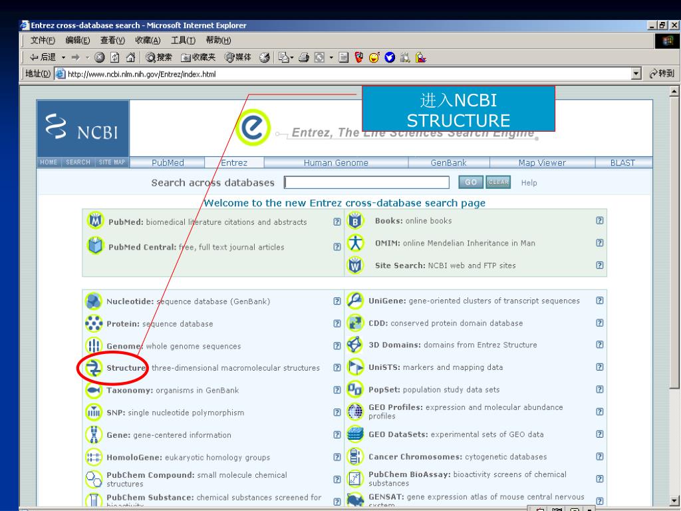Click the vertical scrollbar down arrow

click(x=674, y=500)
